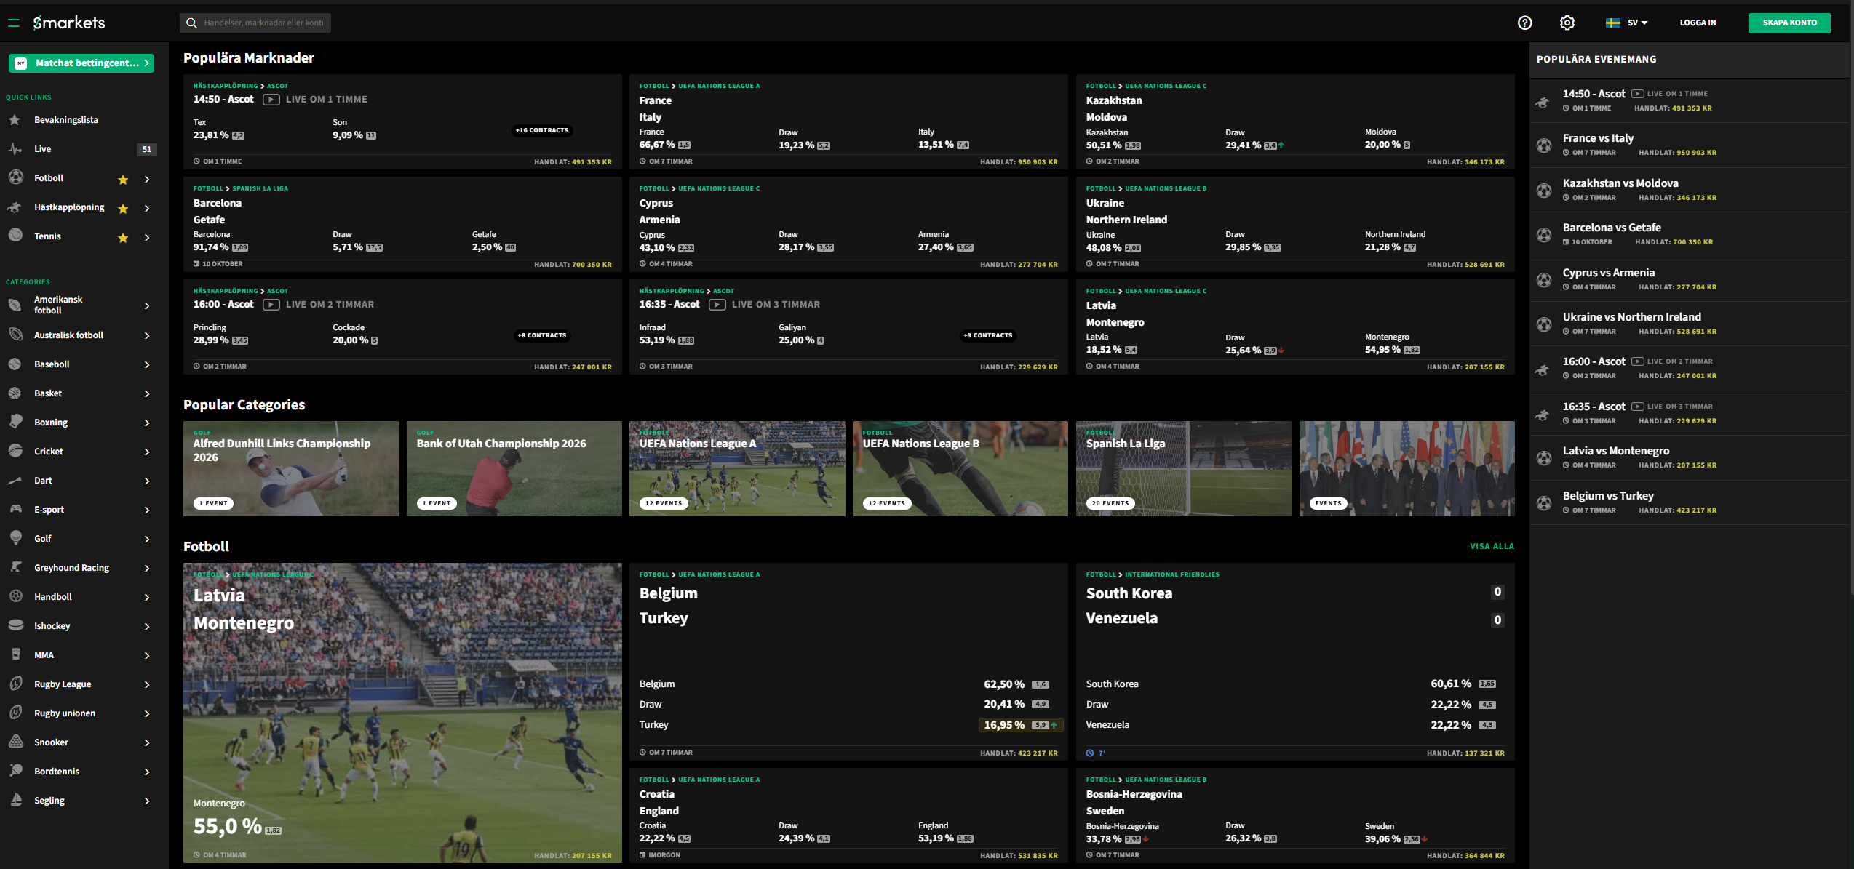Click the live video icon for 14:50 - Ascot market

tap(271, 100)
